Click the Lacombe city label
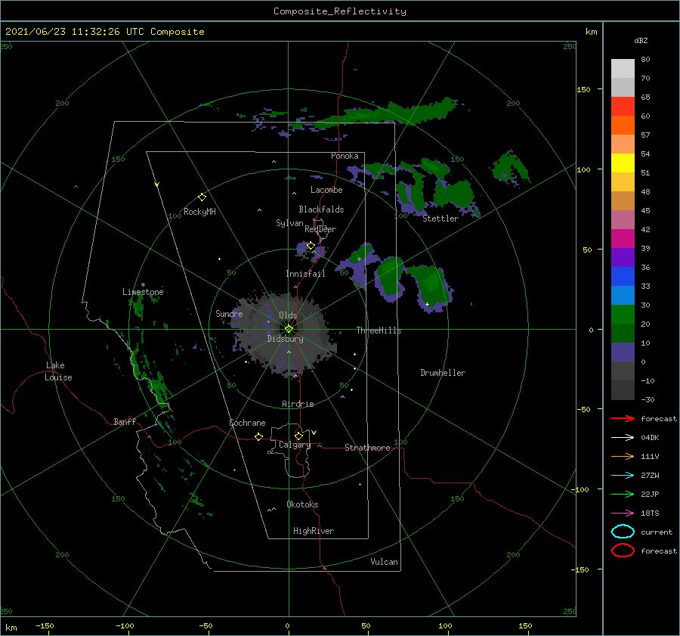680x636 pixels. pyautogui.click(x=326, y=190)
